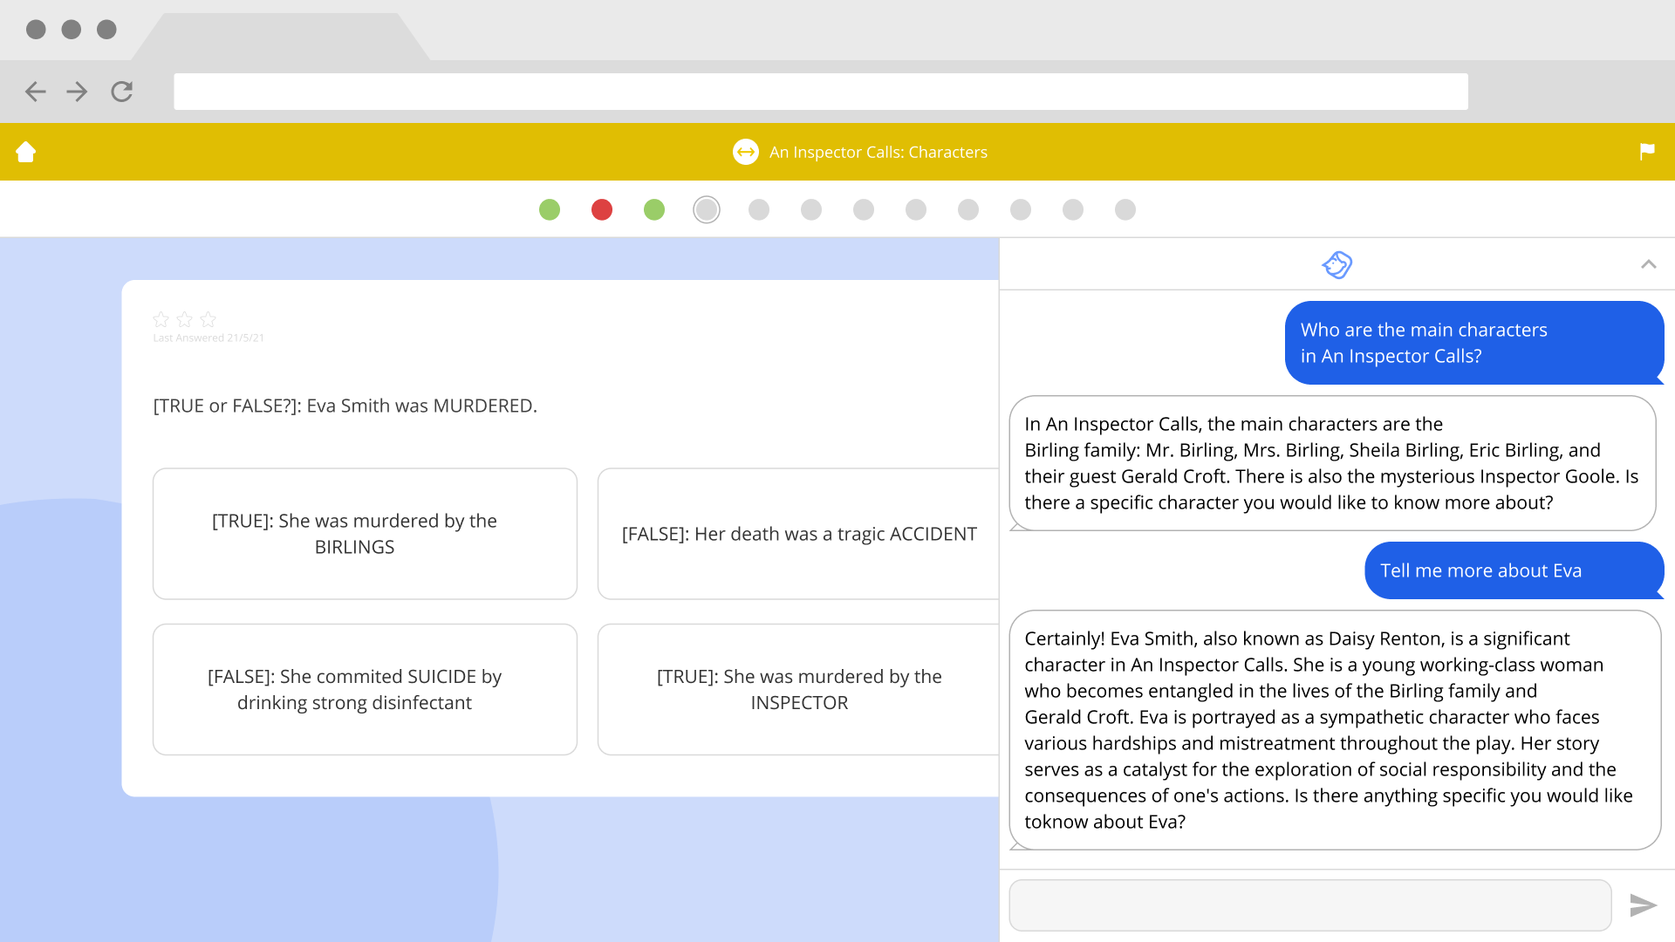Click the third star rating
The height and width of the screenshot is (942, 1675).
pyautogui.click(x=208, y=319)
